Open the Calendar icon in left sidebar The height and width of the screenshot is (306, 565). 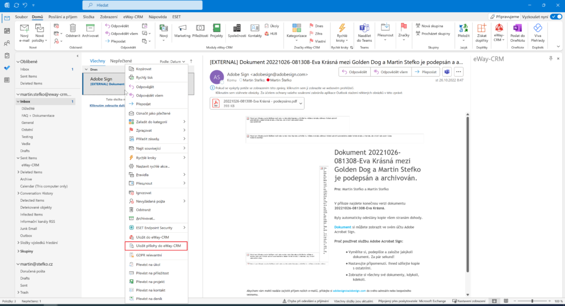pos(7,31)
